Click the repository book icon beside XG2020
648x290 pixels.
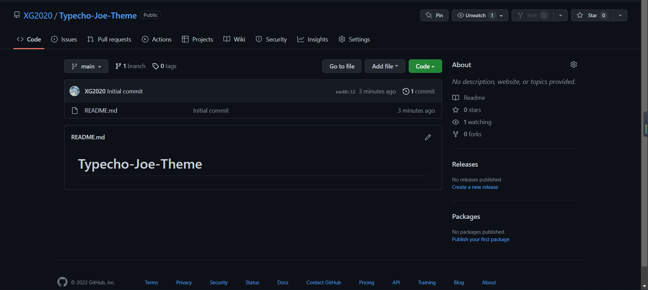point(17,15)
